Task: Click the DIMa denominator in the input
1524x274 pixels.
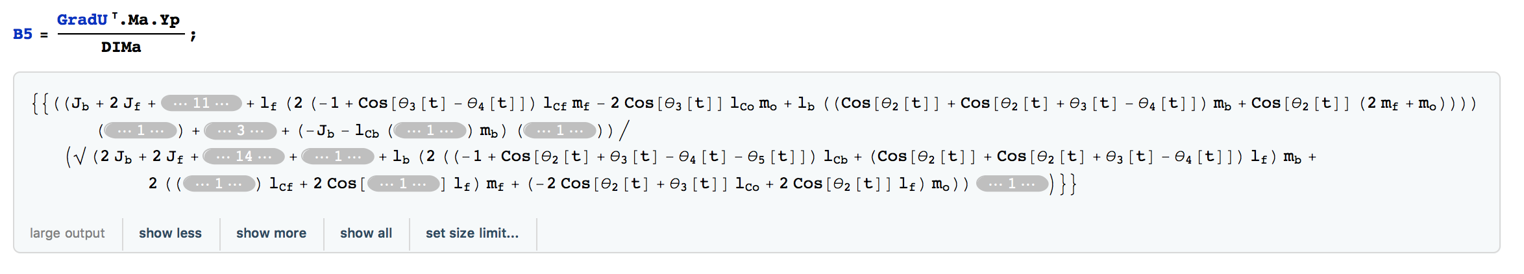Action: point(121,47)
